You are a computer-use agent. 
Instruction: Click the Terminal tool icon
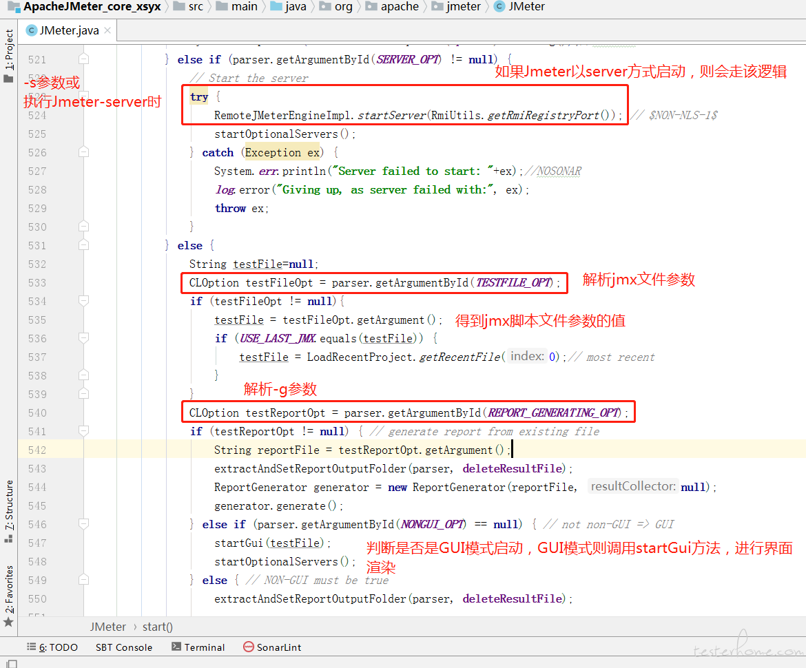[176, 647]
